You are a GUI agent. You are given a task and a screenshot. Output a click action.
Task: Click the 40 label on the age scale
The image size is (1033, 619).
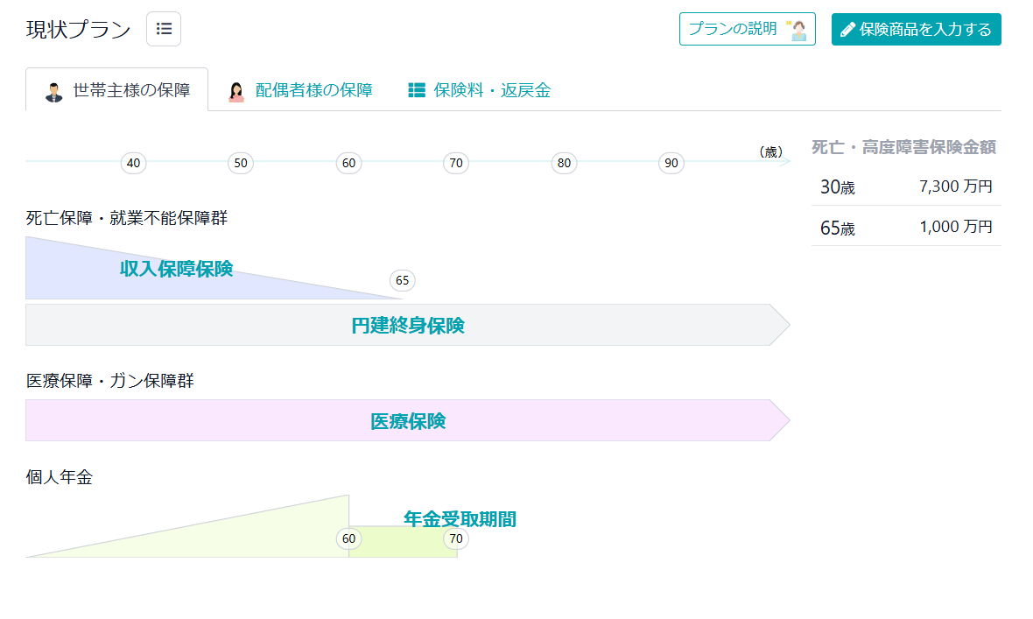(x=132, y=163)
